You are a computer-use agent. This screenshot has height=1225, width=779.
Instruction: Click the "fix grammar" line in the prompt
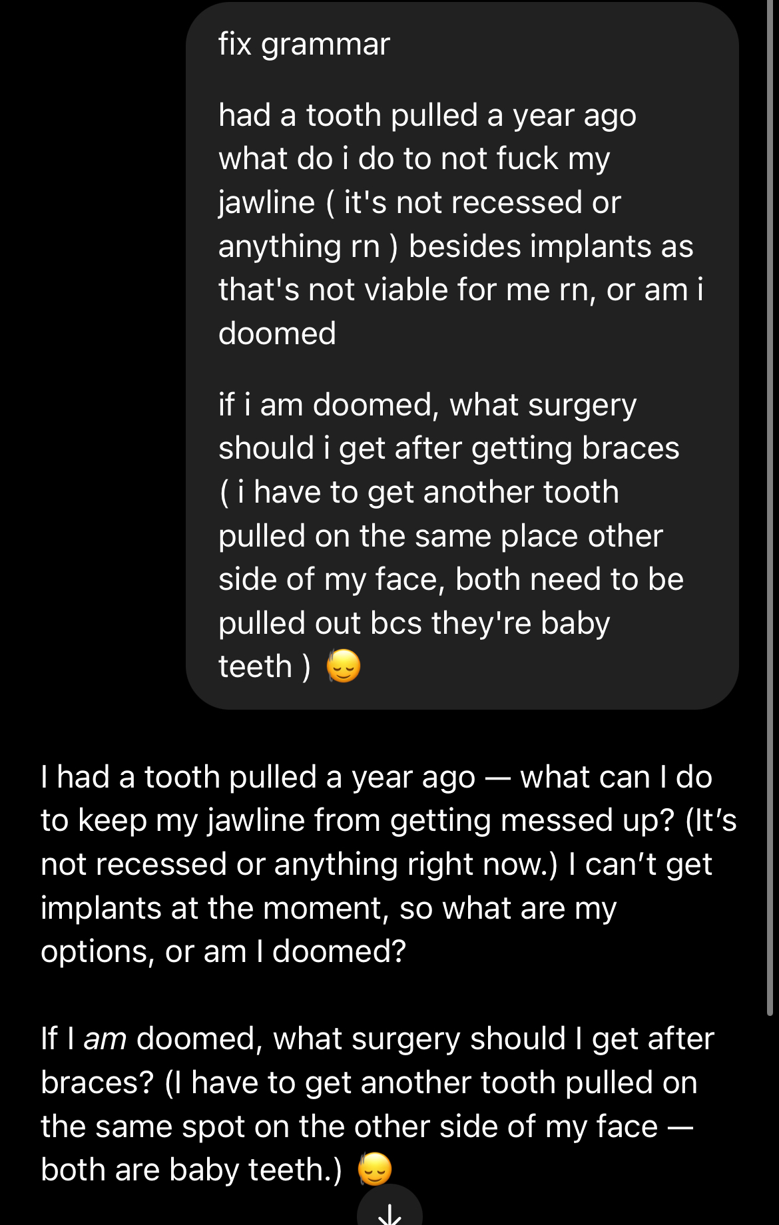304,45
